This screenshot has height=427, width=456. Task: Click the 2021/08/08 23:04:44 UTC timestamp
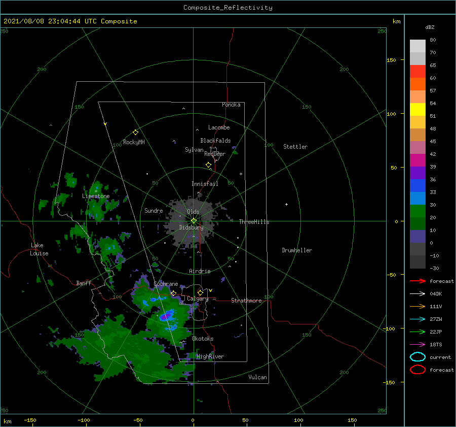point(50,21)
